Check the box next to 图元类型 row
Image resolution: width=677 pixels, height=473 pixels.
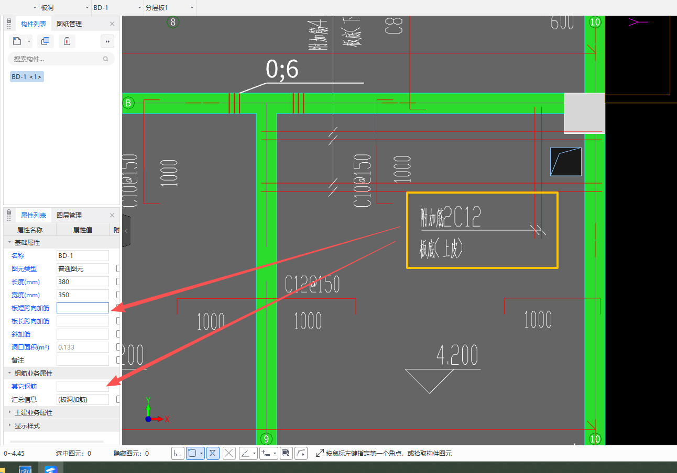118,268
